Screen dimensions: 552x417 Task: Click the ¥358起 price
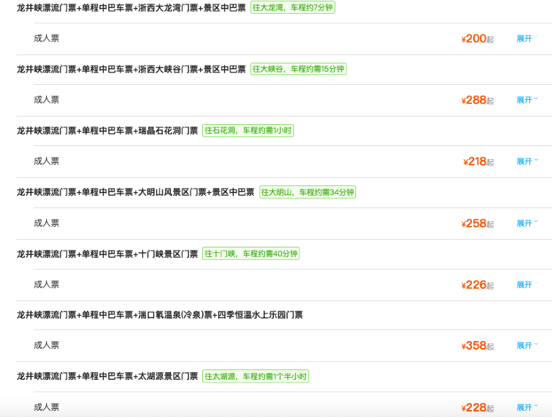[x=477, y=345]
